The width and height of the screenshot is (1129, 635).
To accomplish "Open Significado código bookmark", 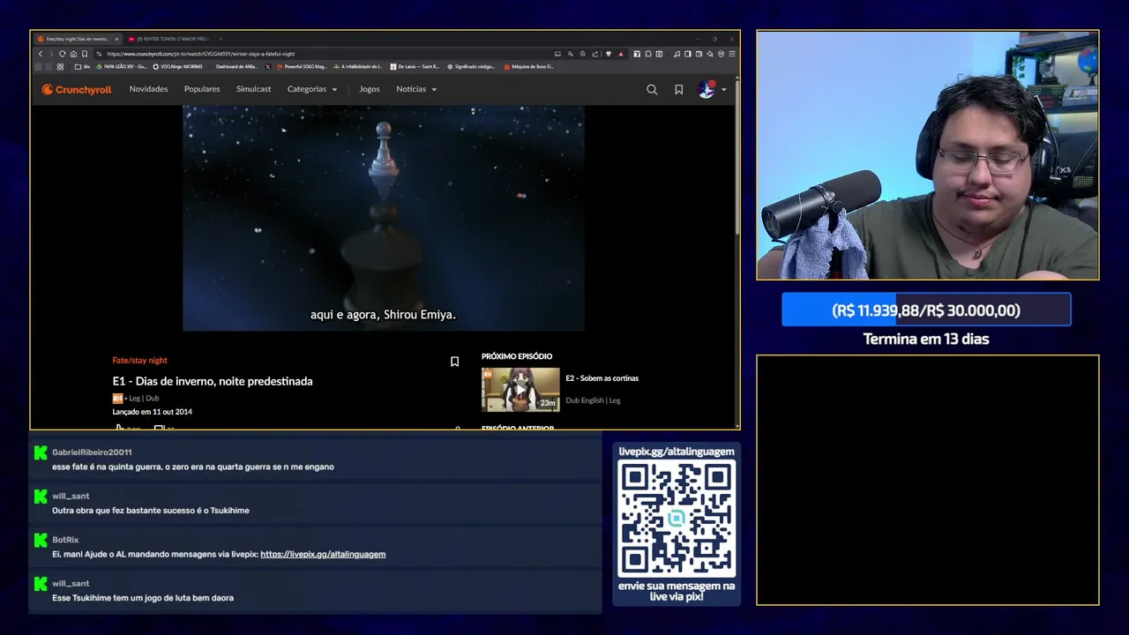I will pyautogui.click(x=471, y=67).
